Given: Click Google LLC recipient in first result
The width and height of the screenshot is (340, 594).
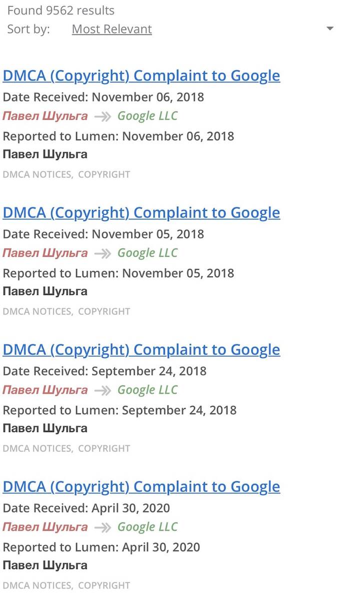Looking at the screenshot, I should (x=147, y=116).
